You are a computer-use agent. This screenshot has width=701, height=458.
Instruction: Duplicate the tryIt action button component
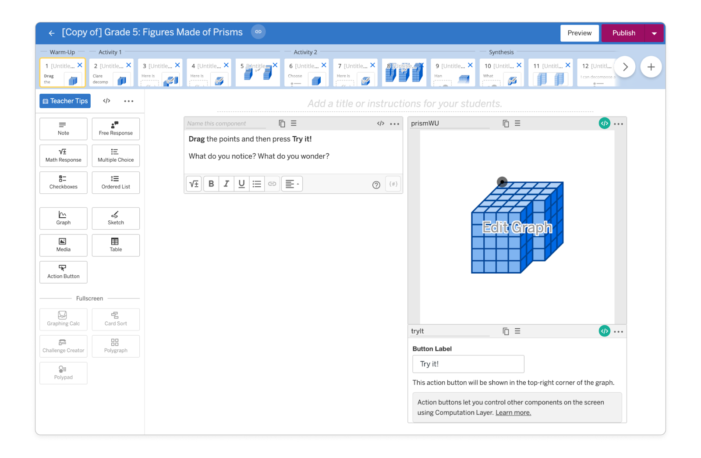click(x=506, y=331)
